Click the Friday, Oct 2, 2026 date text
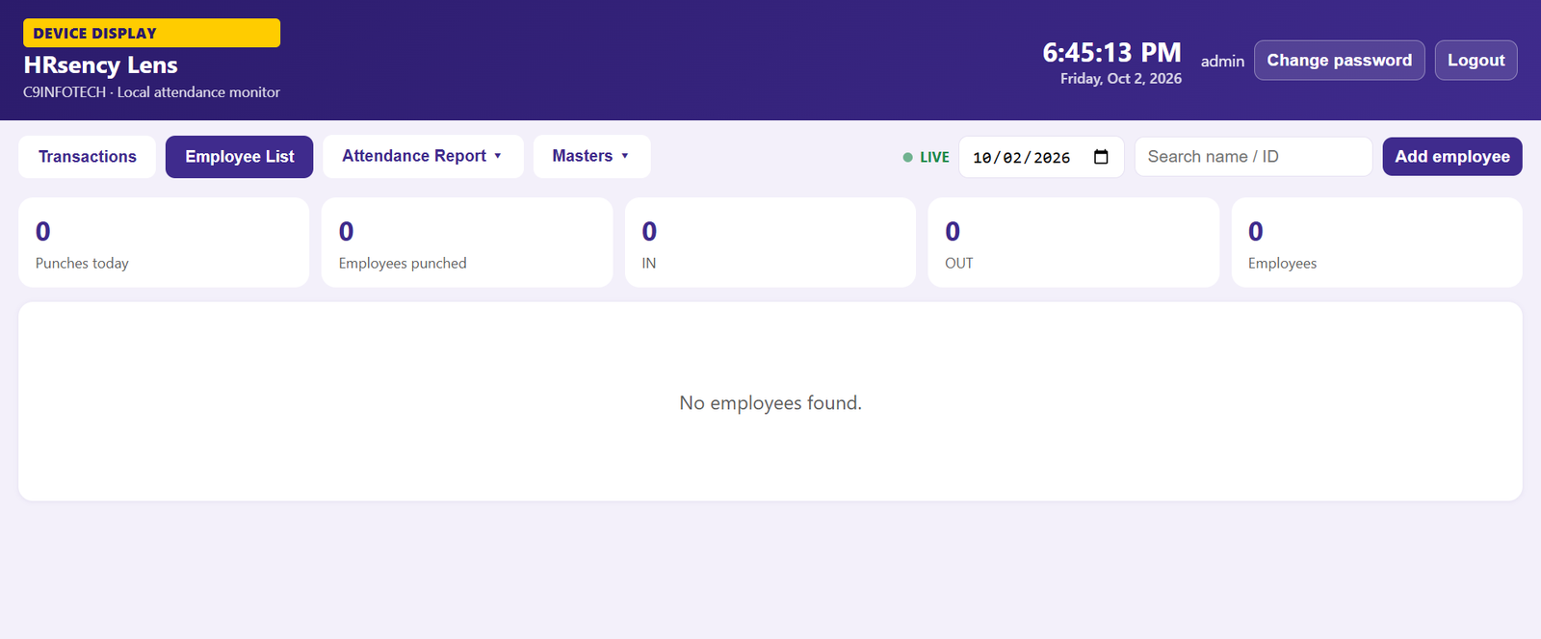The height and width of the screenshot is (639, 1541). click(1121, 79)
